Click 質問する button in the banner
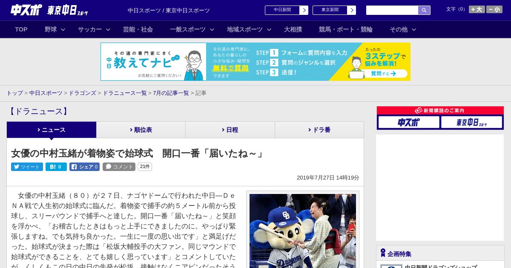The width and height of the screenshot is (511, 268). 383,74
